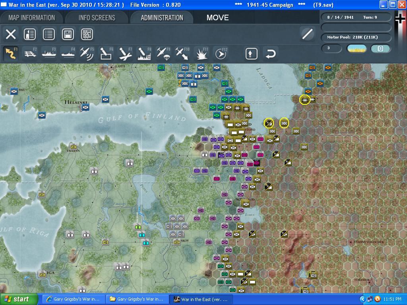Screen dimensions: 407x305
Task: Choose the F9 air transport parachute icon
Action: pyautogui.click(x=163, y=54)
